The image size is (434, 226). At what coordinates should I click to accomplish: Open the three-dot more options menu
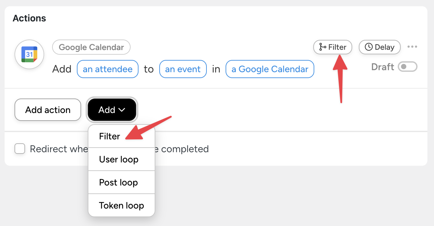412,47
